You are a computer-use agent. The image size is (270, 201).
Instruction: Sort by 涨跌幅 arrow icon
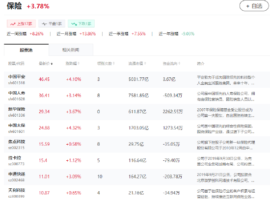[x=79, y=63]
